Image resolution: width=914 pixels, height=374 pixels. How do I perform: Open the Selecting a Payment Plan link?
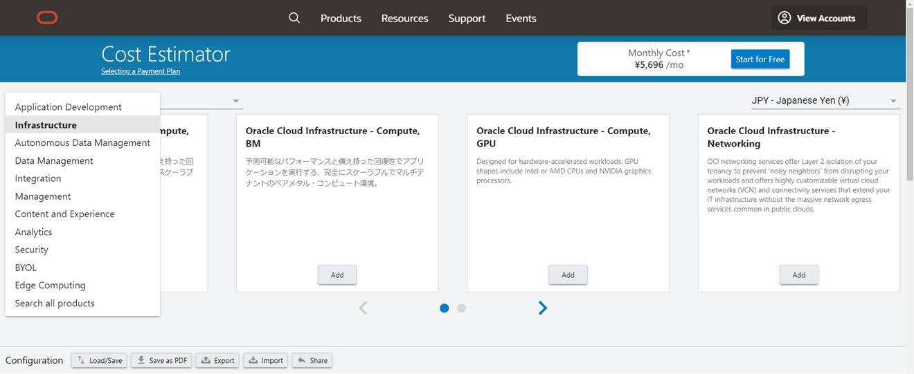click(x=141, y=71)
